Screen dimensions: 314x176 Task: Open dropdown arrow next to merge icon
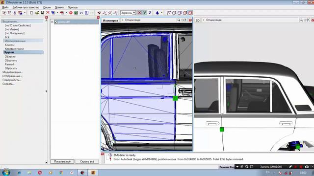57,13
